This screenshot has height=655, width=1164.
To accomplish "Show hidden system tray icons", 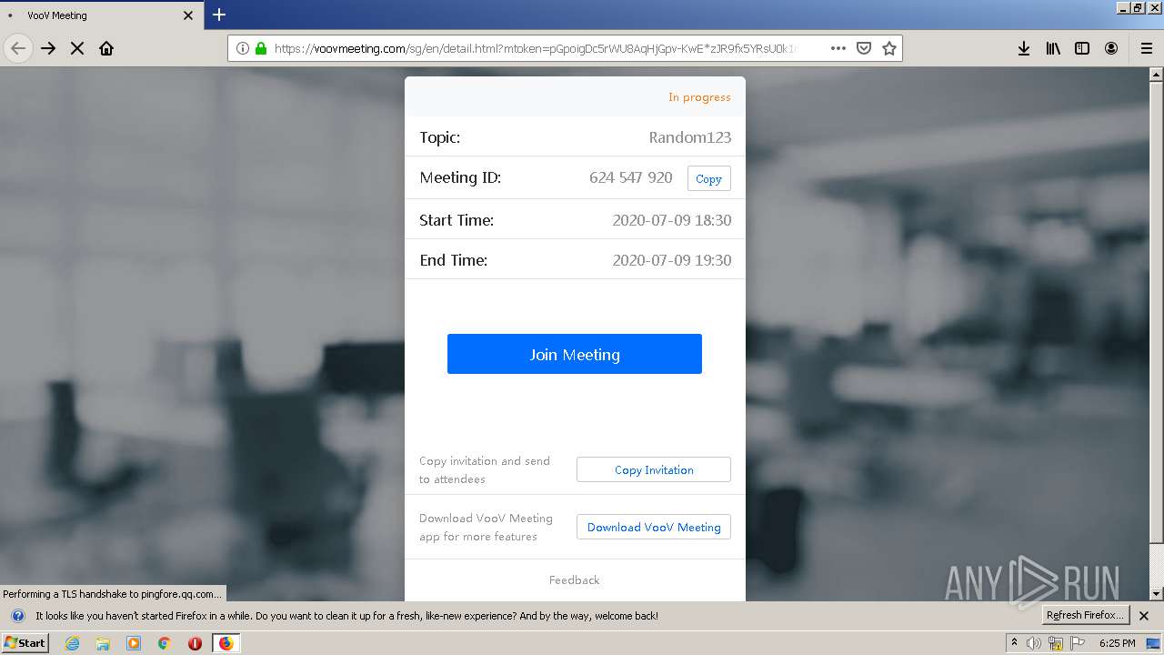I will point(1014,643).
